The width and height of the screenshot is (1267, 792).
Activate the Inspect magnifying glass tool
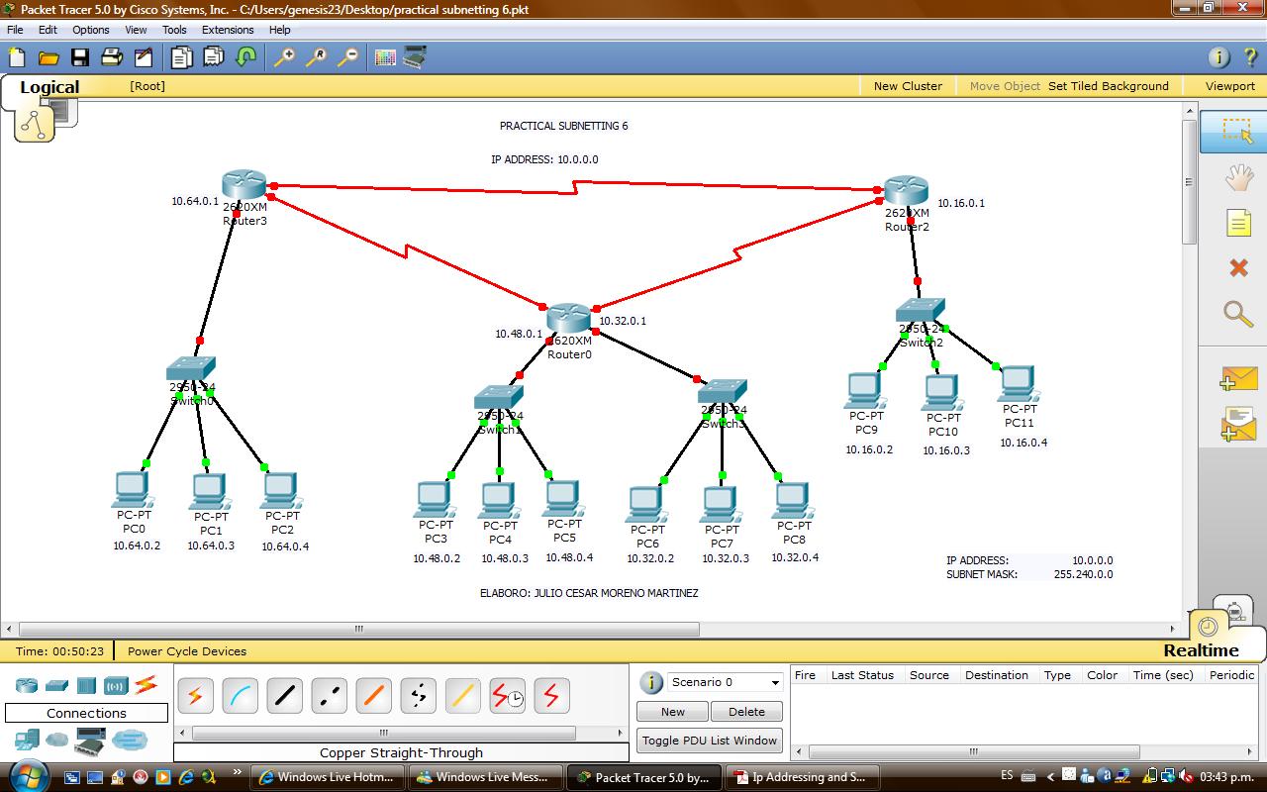pos(1237,315)
